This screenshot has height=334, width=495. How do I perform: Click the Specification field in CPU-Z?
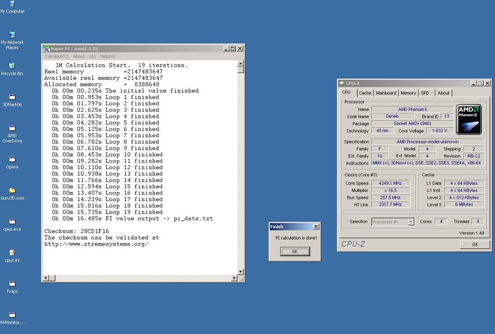click(427, 142)
